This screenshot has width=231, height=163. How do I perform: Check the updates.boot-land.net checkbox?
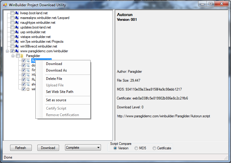[12, 27]
